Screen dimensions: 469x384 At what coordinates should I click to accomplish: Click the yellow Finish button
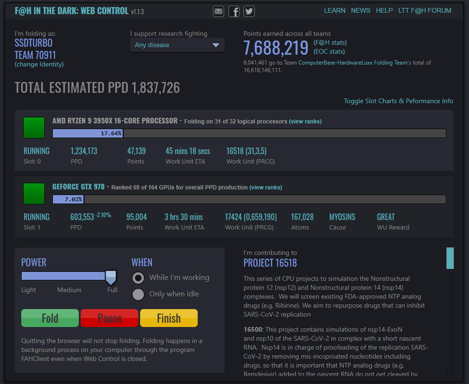pos(169,318)
